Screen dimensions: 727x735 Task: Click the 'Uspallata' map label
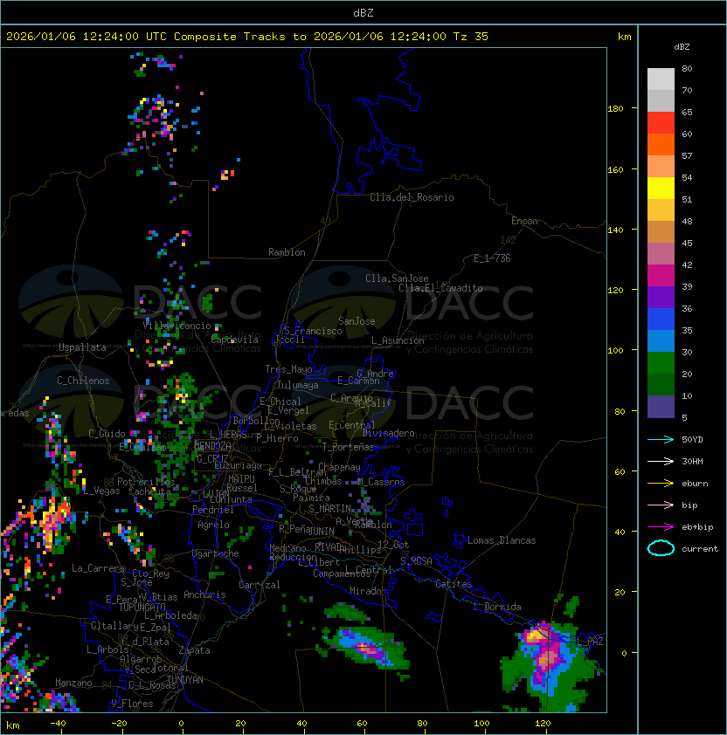pos(82,347)
